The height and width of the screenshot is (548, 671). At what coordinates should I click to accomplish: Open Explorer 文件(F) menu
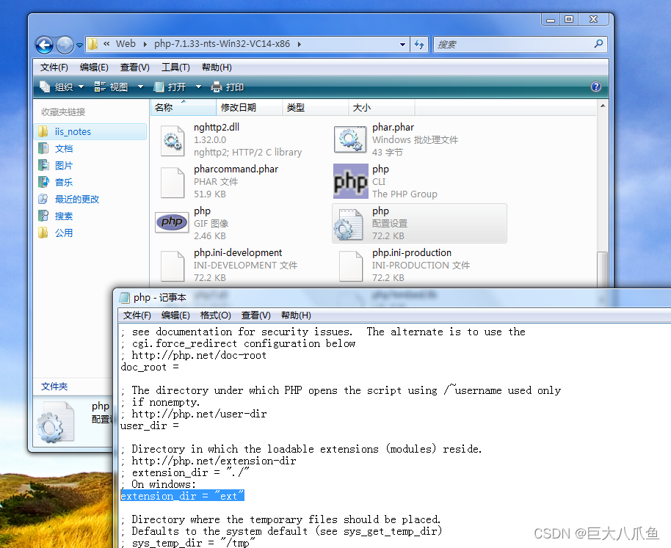pyautogui.click(x=54, y=67)
